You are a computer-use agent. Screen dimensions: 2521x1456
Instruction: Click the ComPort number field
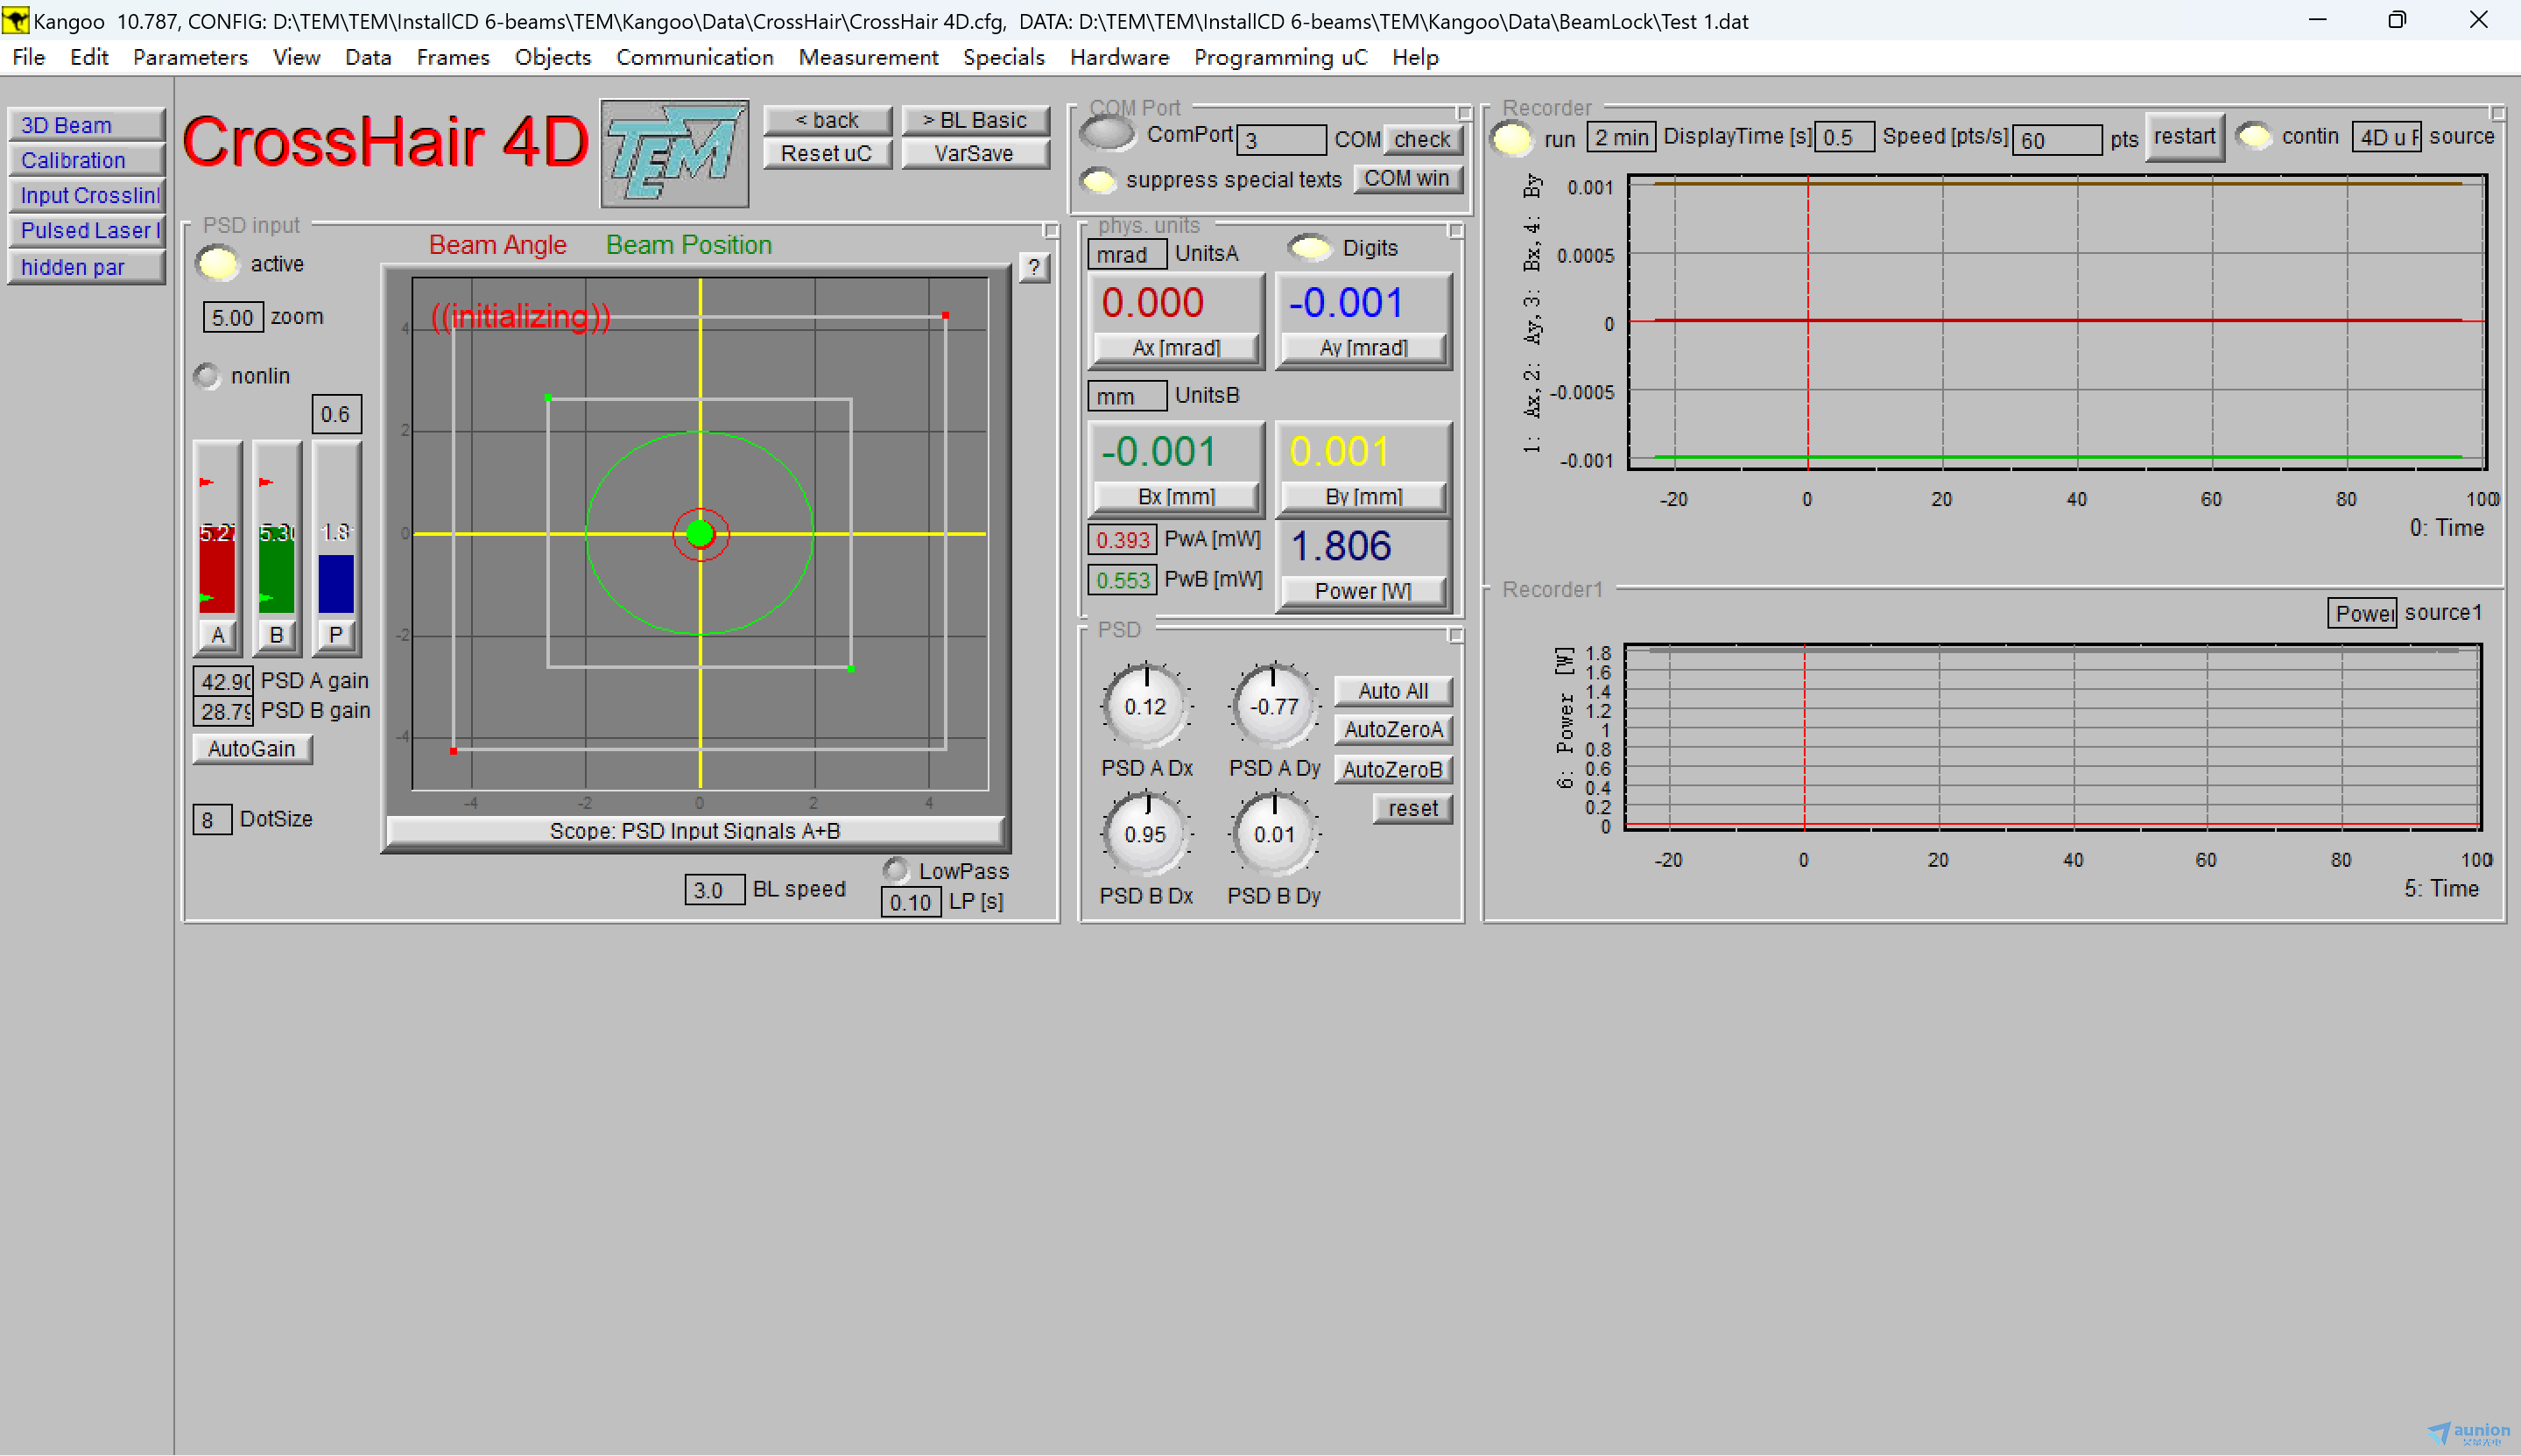tap(1281, 140)
